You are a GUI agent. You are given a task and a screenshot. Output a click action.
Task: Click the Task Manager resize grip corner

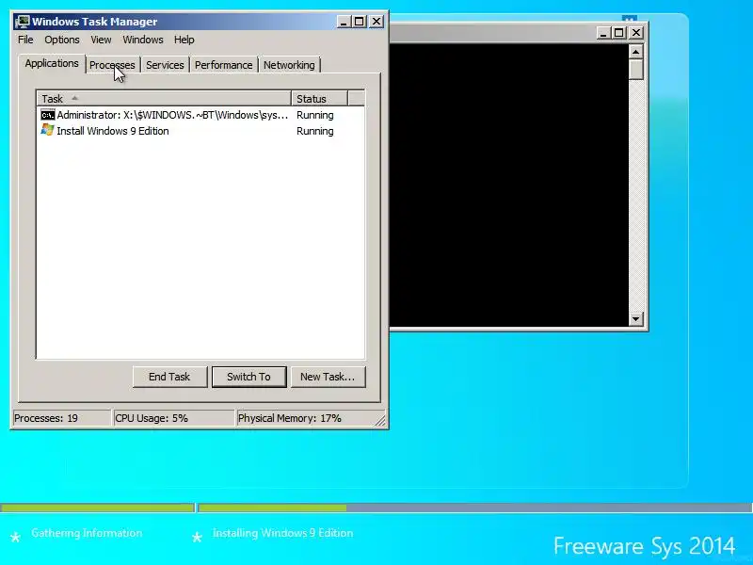[x=380, y=420]
